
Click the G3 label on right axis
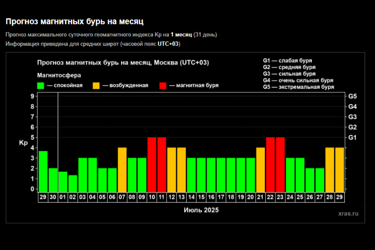point(353,117)
